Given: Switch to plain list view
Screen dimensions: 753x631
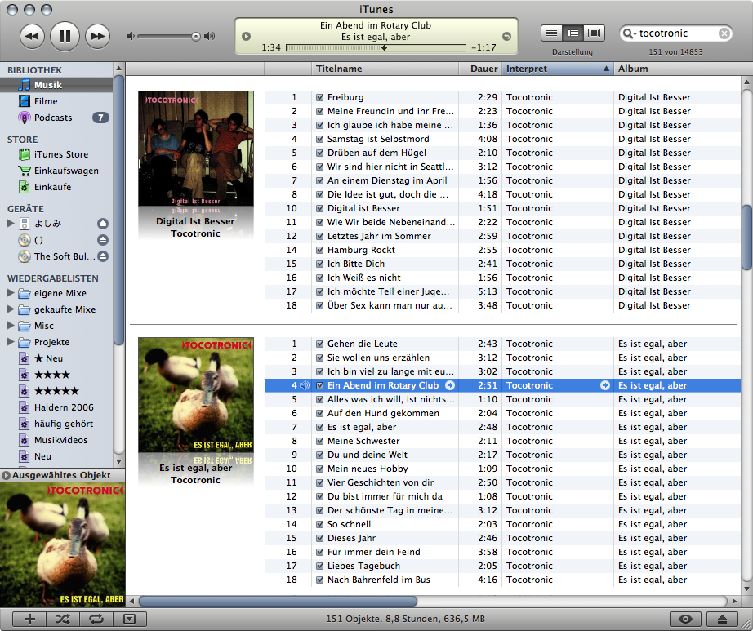Looking at the screenshot, I should 552,33.
